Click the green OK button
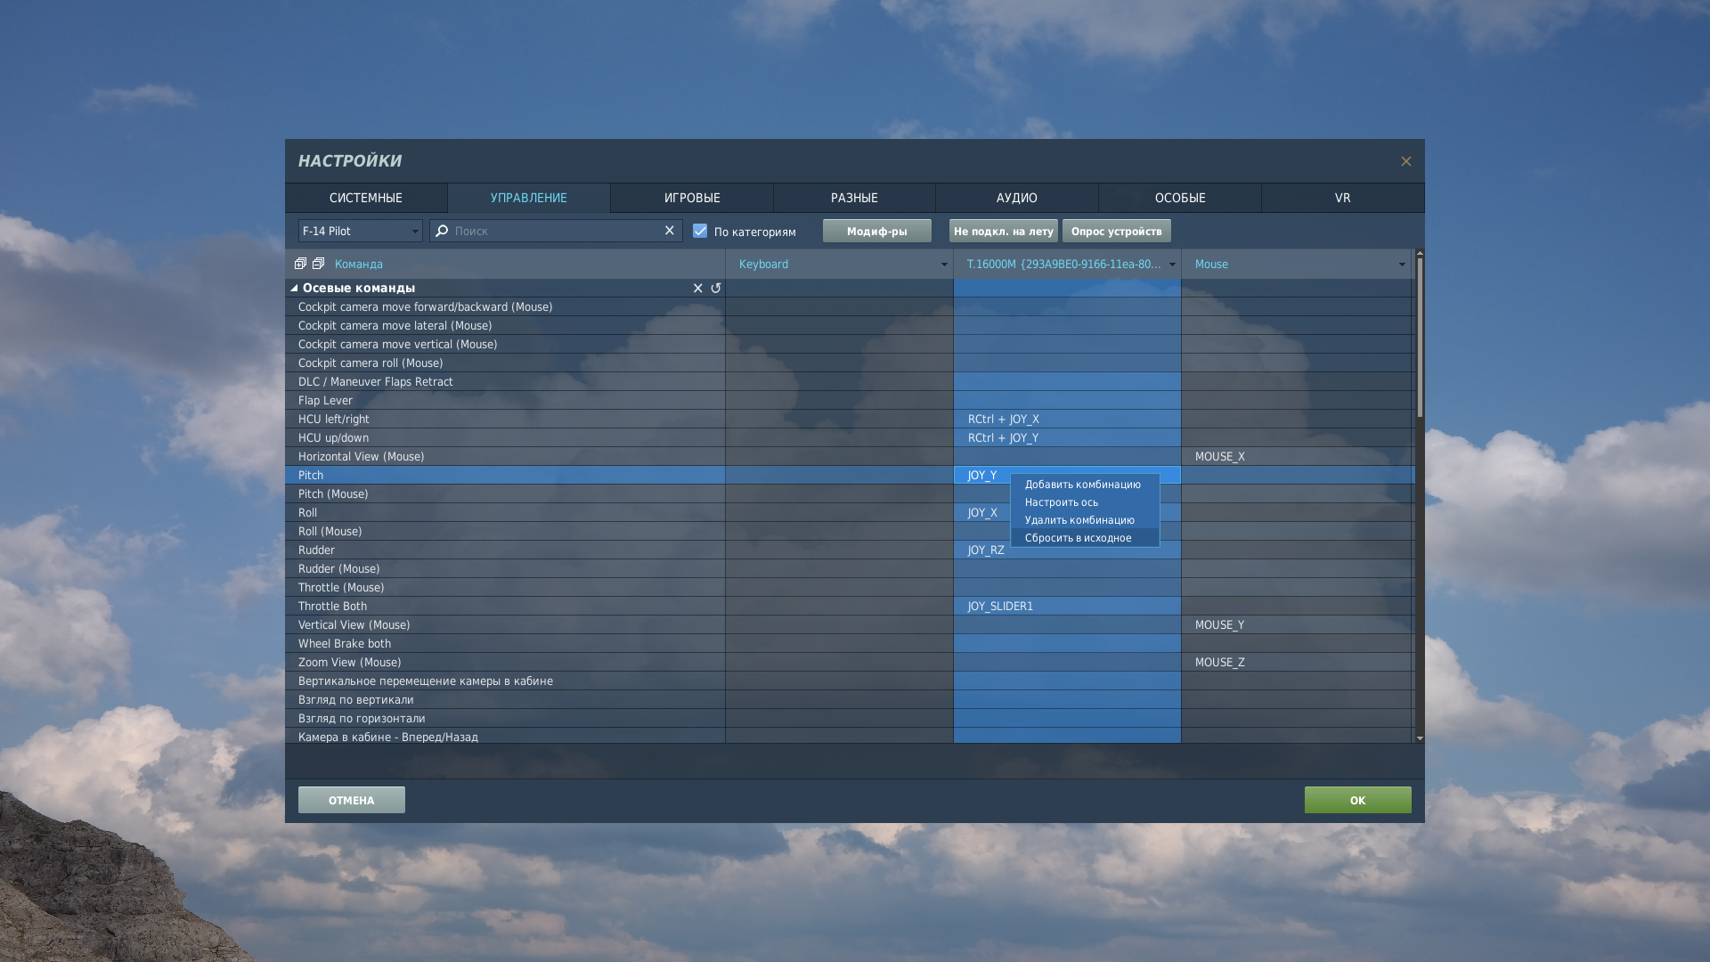The width and height of the screenshot is (1710, 962). (1358, 800)
